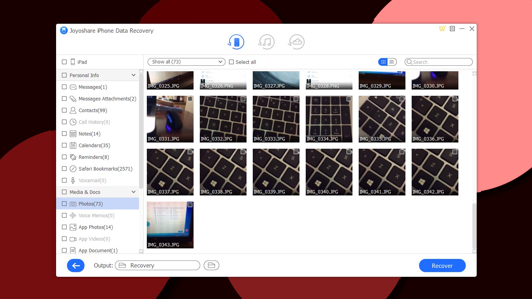Select checkbox on IMG_0342.JPG thumbnail
The width and height of the screenshot is (532, 299).
tap(455, 152)
